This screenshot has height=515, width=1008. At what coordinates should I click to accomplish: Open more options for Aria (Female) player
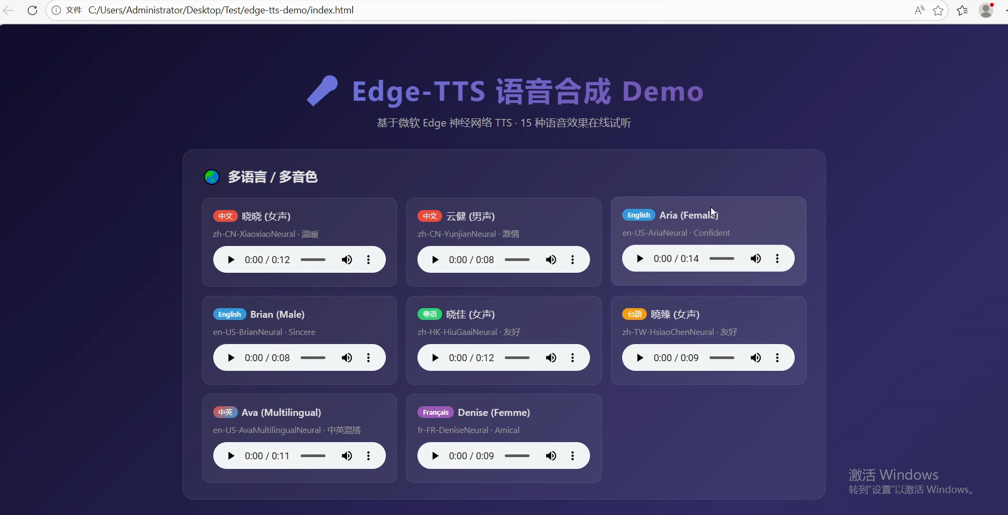(x=778, y=259)
